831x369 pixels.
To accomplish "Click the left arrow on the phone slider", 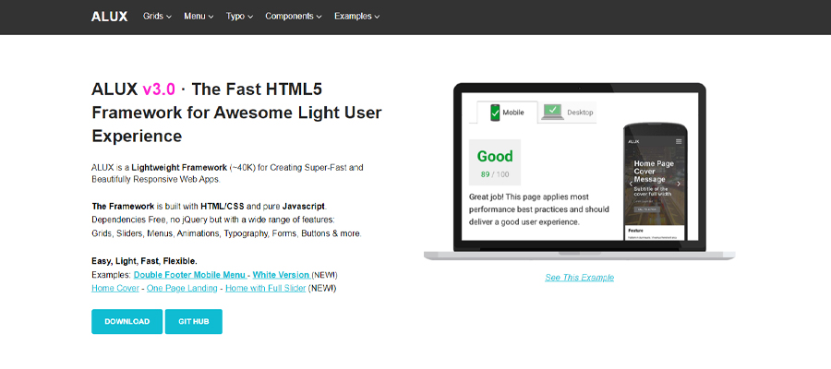I will (x=631, y=184).
